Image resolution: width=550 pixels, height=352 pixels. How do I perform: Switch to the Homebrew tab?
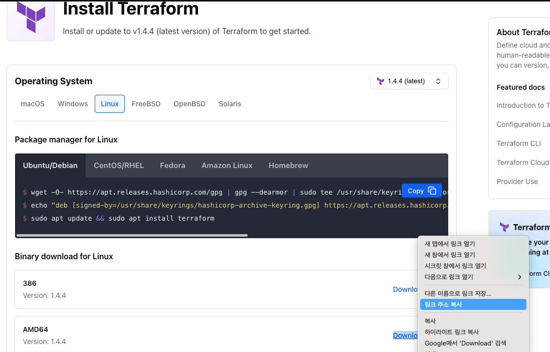(288, 165)
